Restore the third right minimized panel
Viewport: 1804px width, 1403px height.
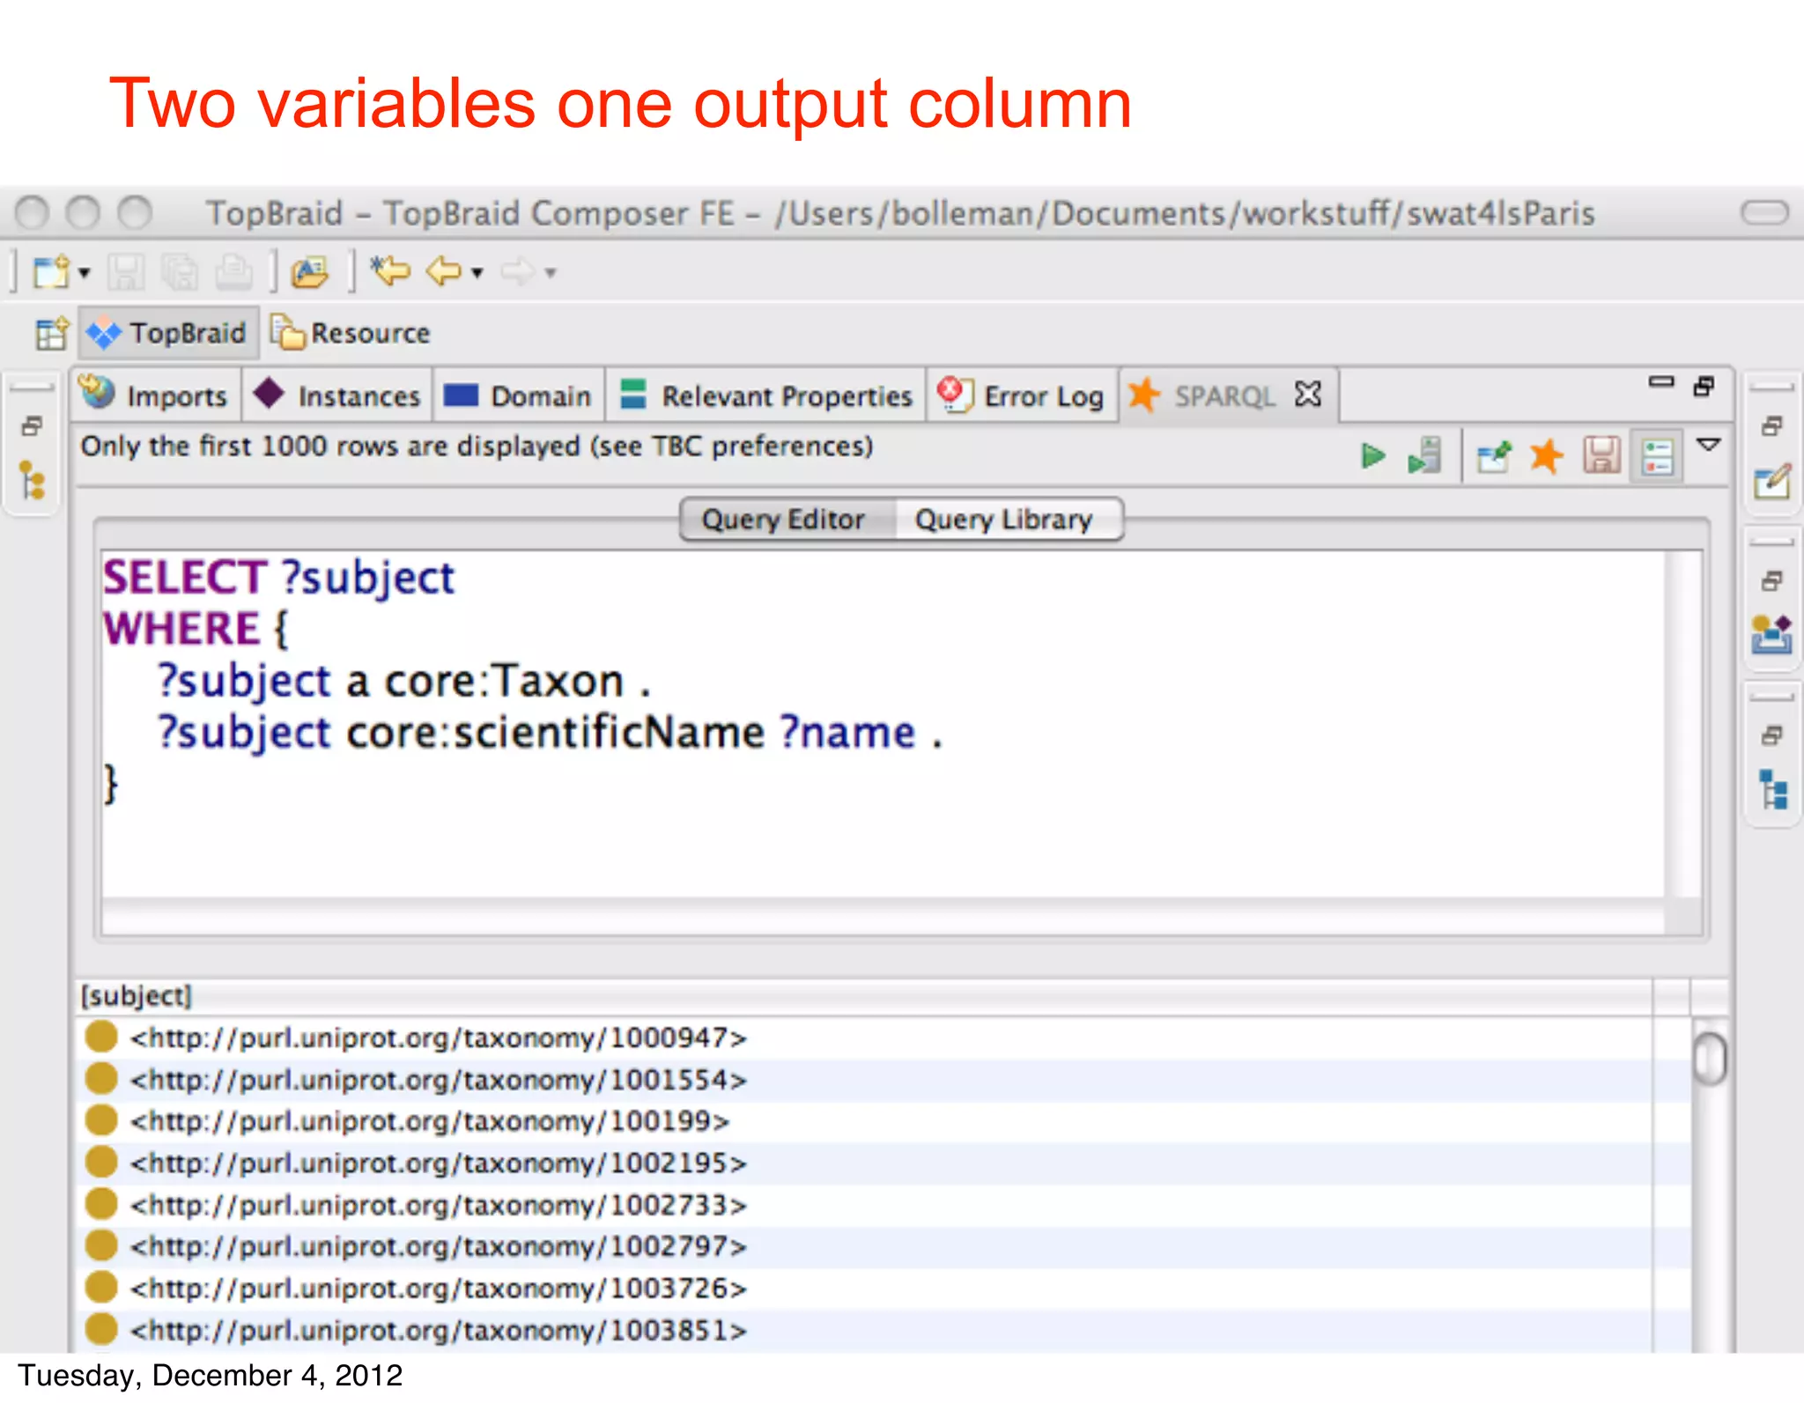pyautogui.click(x=1772, y=735)
